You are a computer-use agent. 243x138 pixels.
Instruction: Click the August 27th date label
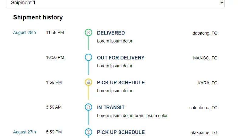[x=24, y=132]
